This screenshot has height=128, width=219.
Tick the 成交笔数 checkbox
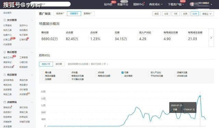point(123,76)
